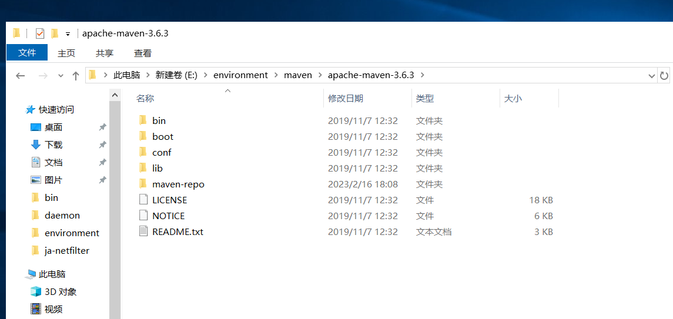The width and height of the screenshot is (673, 319).
Task: Click the Downloads (下载) arrow icon
Action: tap(36, 145)
